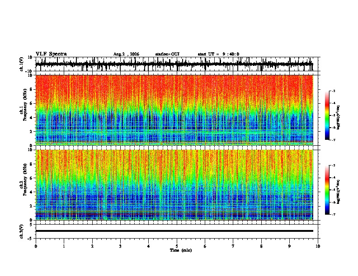Click the "-7" label on ch.2 color bar
This screenshot has width=358, height=276.
click(333, 214)
